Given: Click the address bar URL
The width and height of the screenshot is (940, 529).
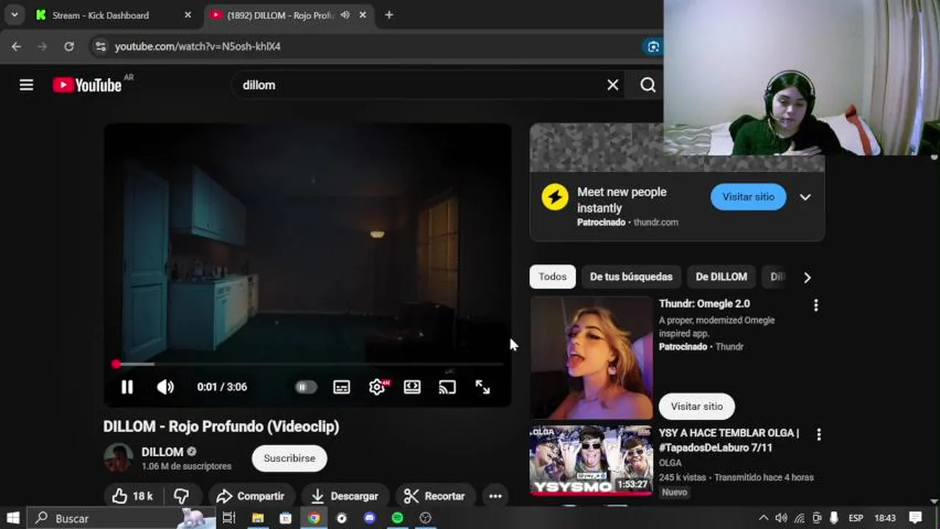Looking at the screenshot, I should click(x=197, y=46).
